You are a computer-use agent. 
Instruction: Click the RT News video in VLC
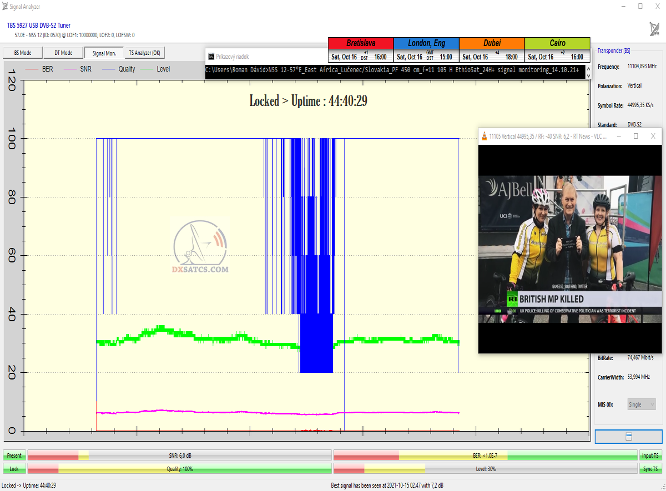571,247
